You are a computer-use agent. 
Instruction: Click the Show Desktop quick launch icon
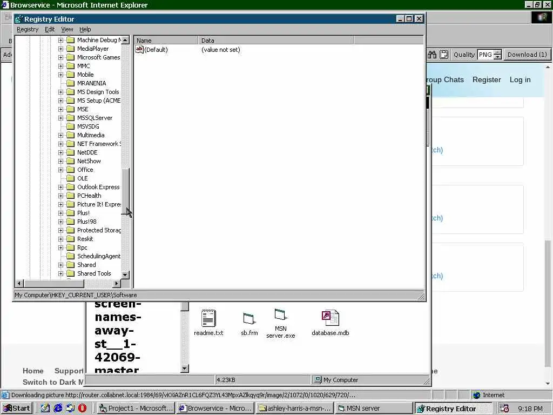[45, 409]
